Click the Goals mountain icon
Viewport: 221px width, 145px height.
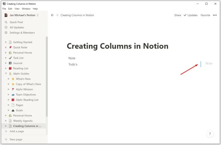13,110
